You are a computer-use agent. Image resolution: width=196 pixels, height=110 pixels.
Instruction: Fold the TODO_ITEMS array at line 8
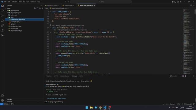51,12
